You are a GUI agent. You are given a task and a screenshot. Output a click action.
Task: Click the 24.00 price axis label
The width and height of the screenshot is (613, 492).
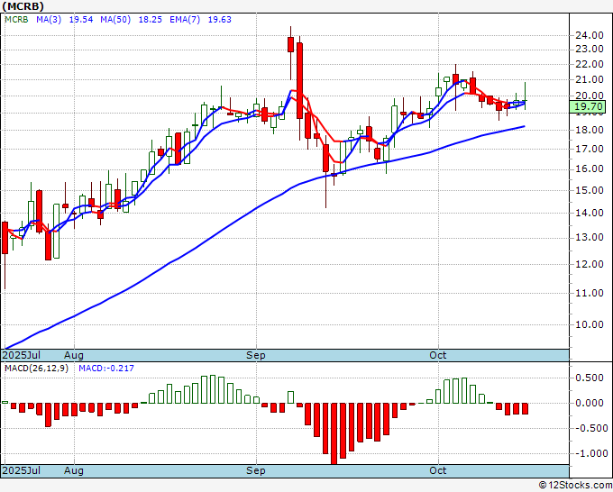pos(590,35)
